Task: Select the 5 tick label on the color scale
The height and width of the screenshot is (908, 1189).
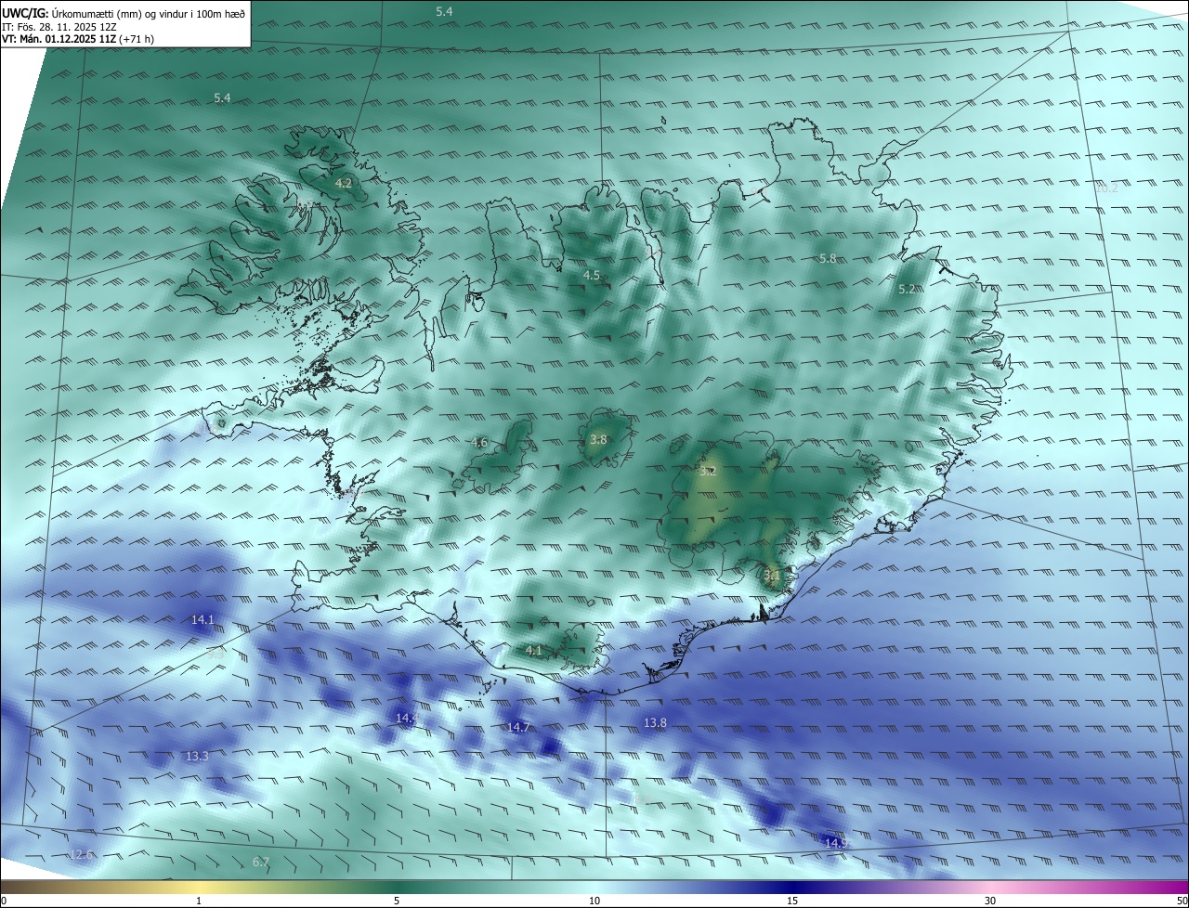Action: (397, 902)
